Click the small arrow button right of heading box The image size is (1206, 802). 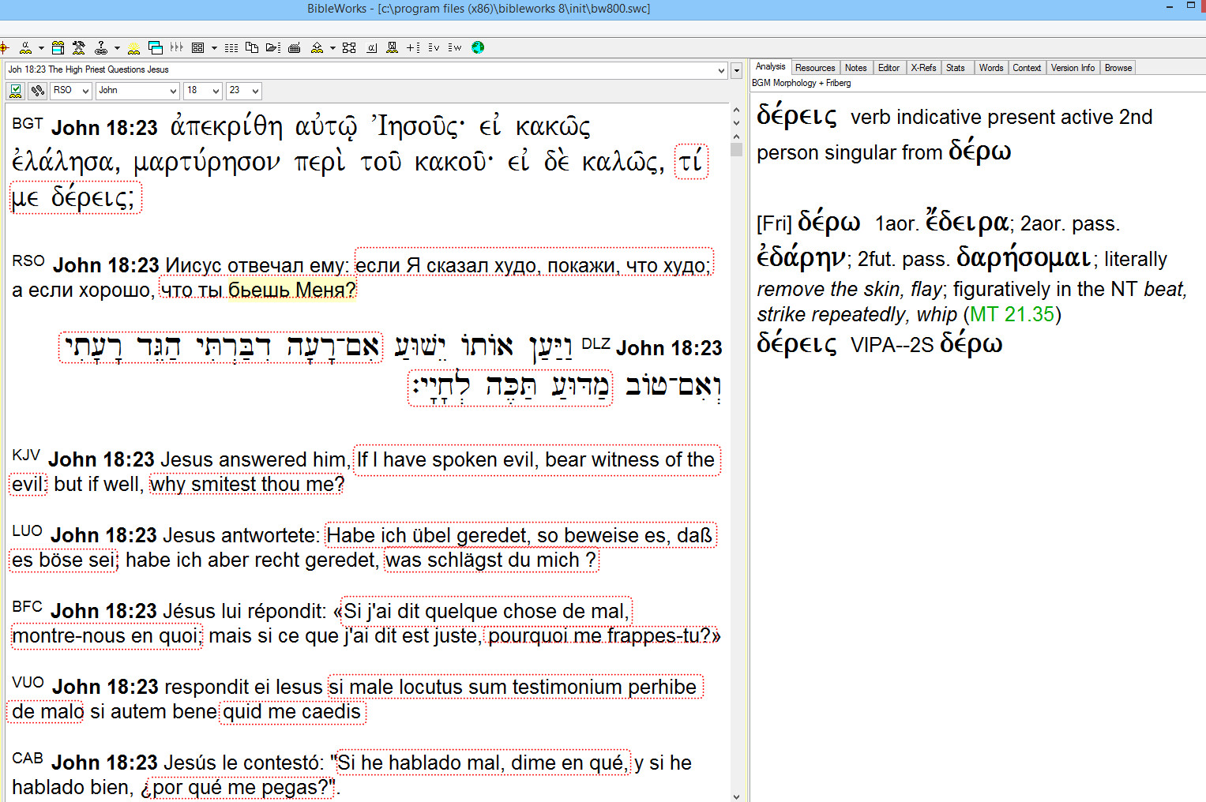pos(737,70)
